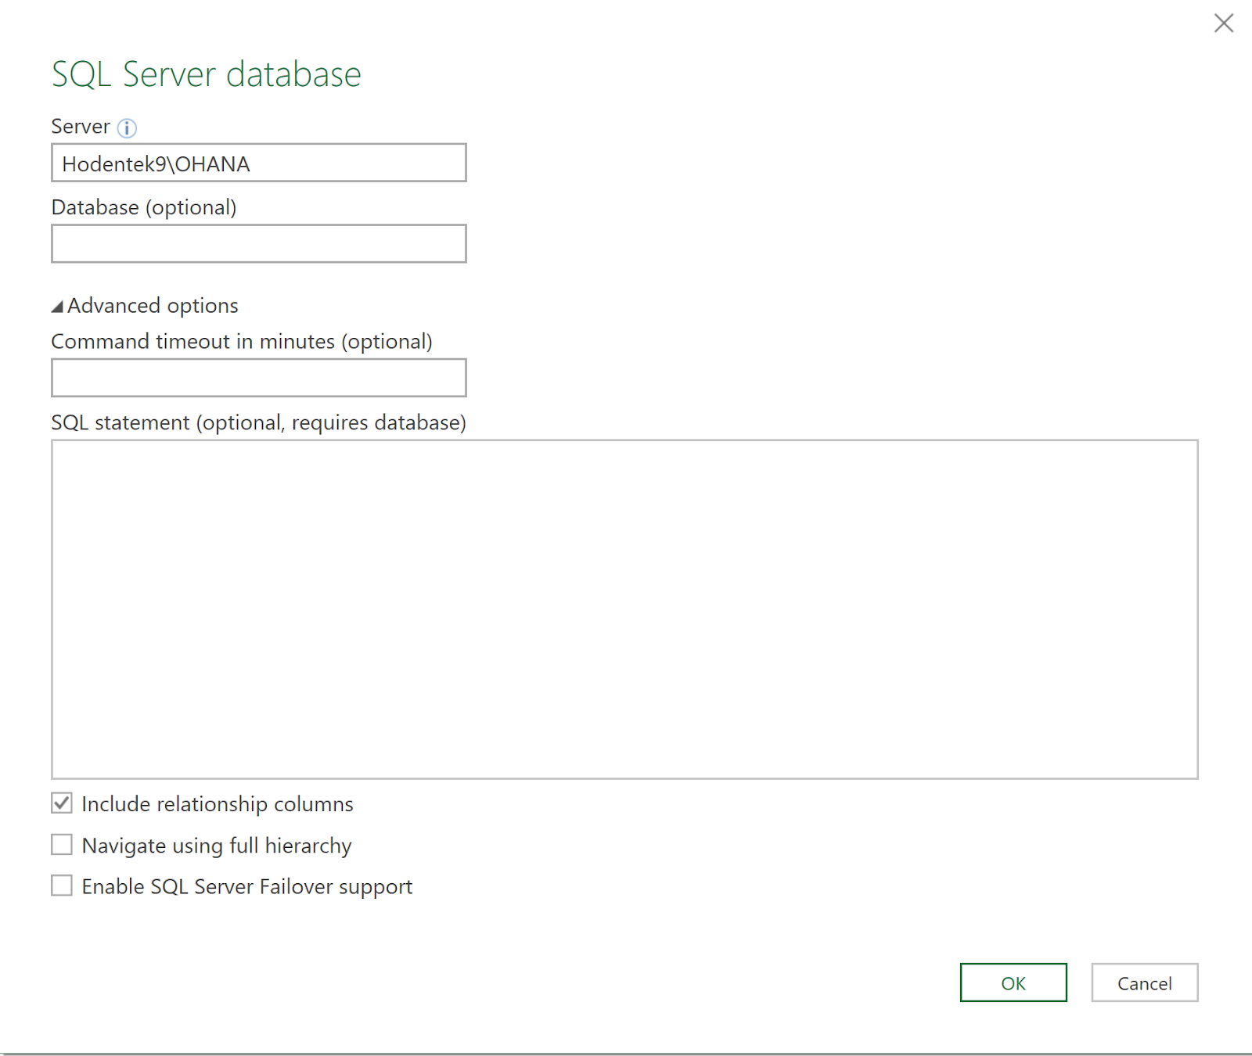This screenshot has width=1252, height=1056.
Task: Click the circled i beside Server label
Action: coord(128,128)
